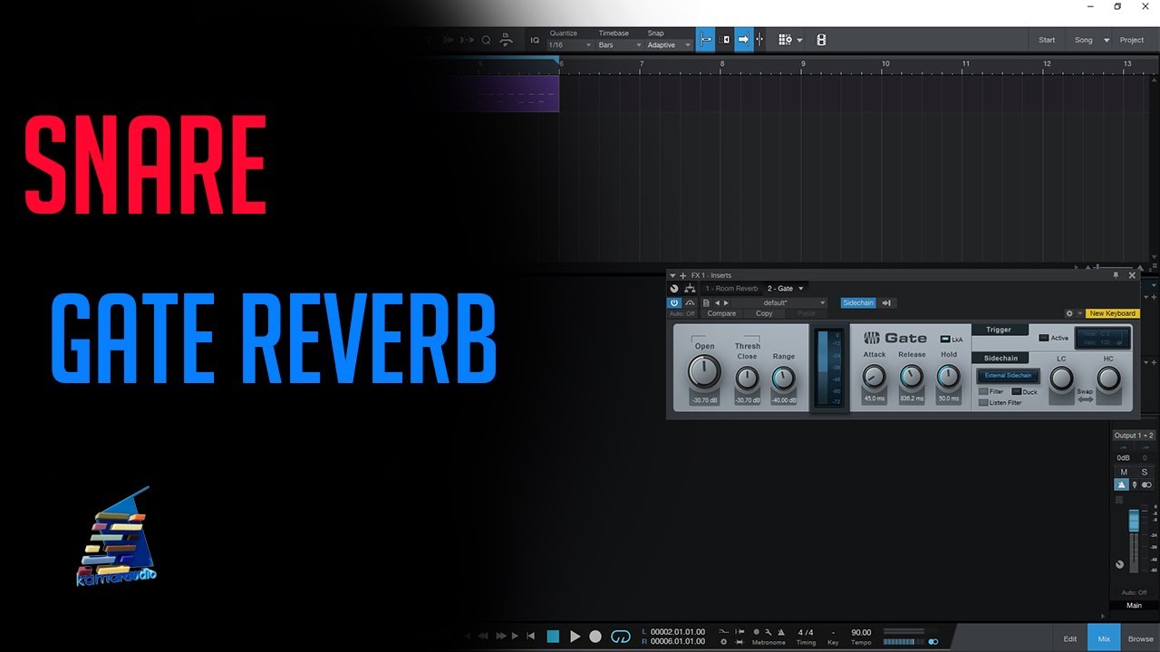Switch to the 1 - Room Reverb tab
The image size is (1160, 652).
(x=731, y=288)
